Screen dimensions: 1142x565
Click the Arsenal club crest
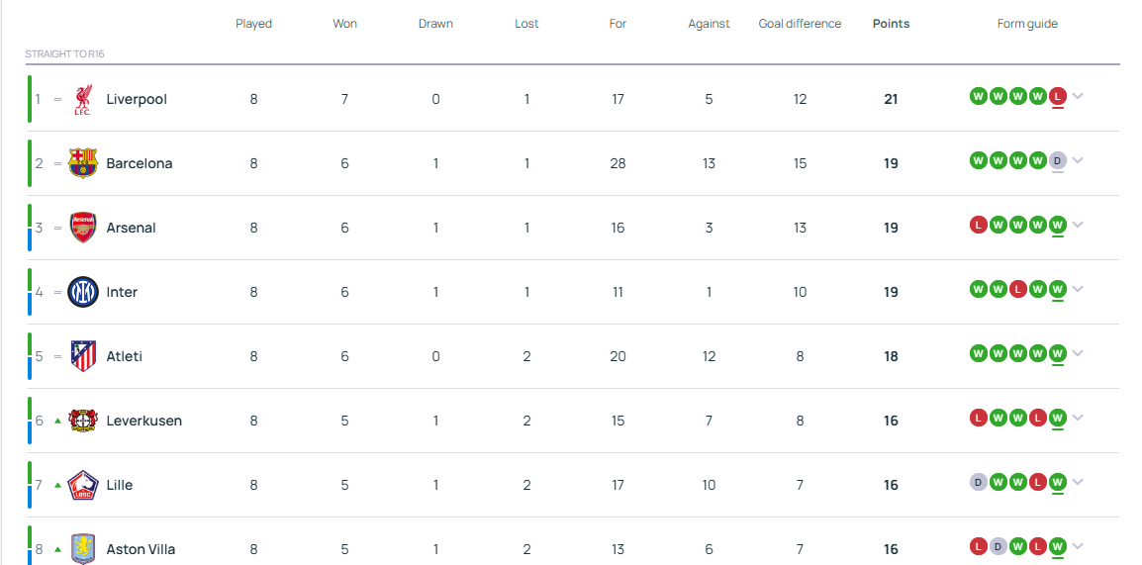click(83, 228)
